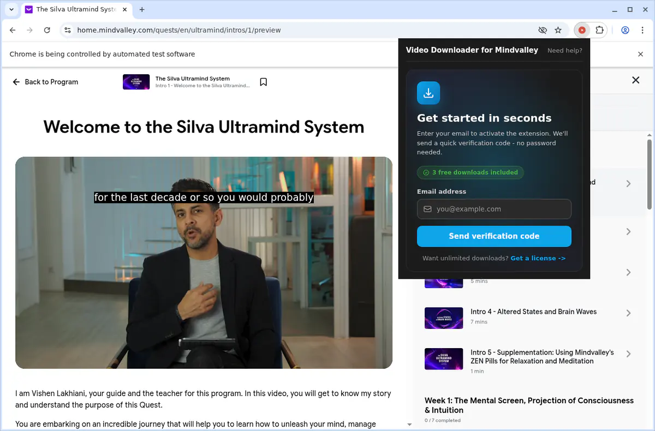Screen dimensions: 655x431
Task: Reload the page
Action: tap(47, 30)
